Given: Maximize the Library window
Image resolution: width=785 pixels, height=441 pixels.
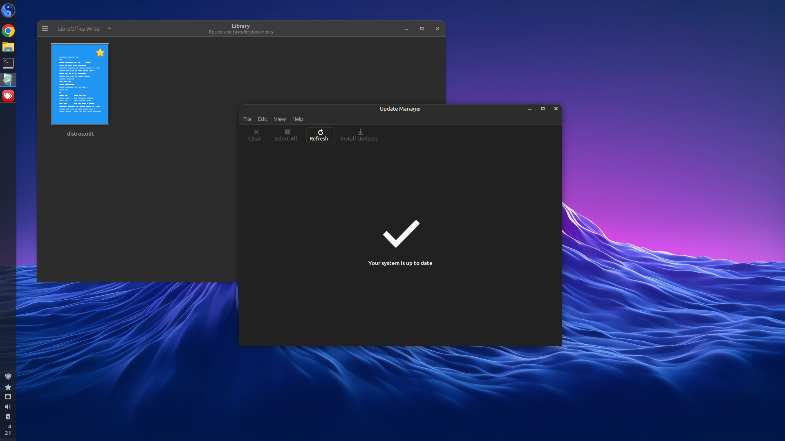Looking at the screenshot, I should pos(422,29).
